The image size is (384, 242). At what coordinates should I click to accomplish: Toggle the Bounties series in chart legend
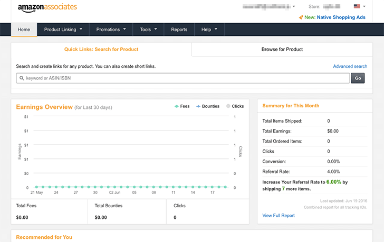click(x=208, y=106)
